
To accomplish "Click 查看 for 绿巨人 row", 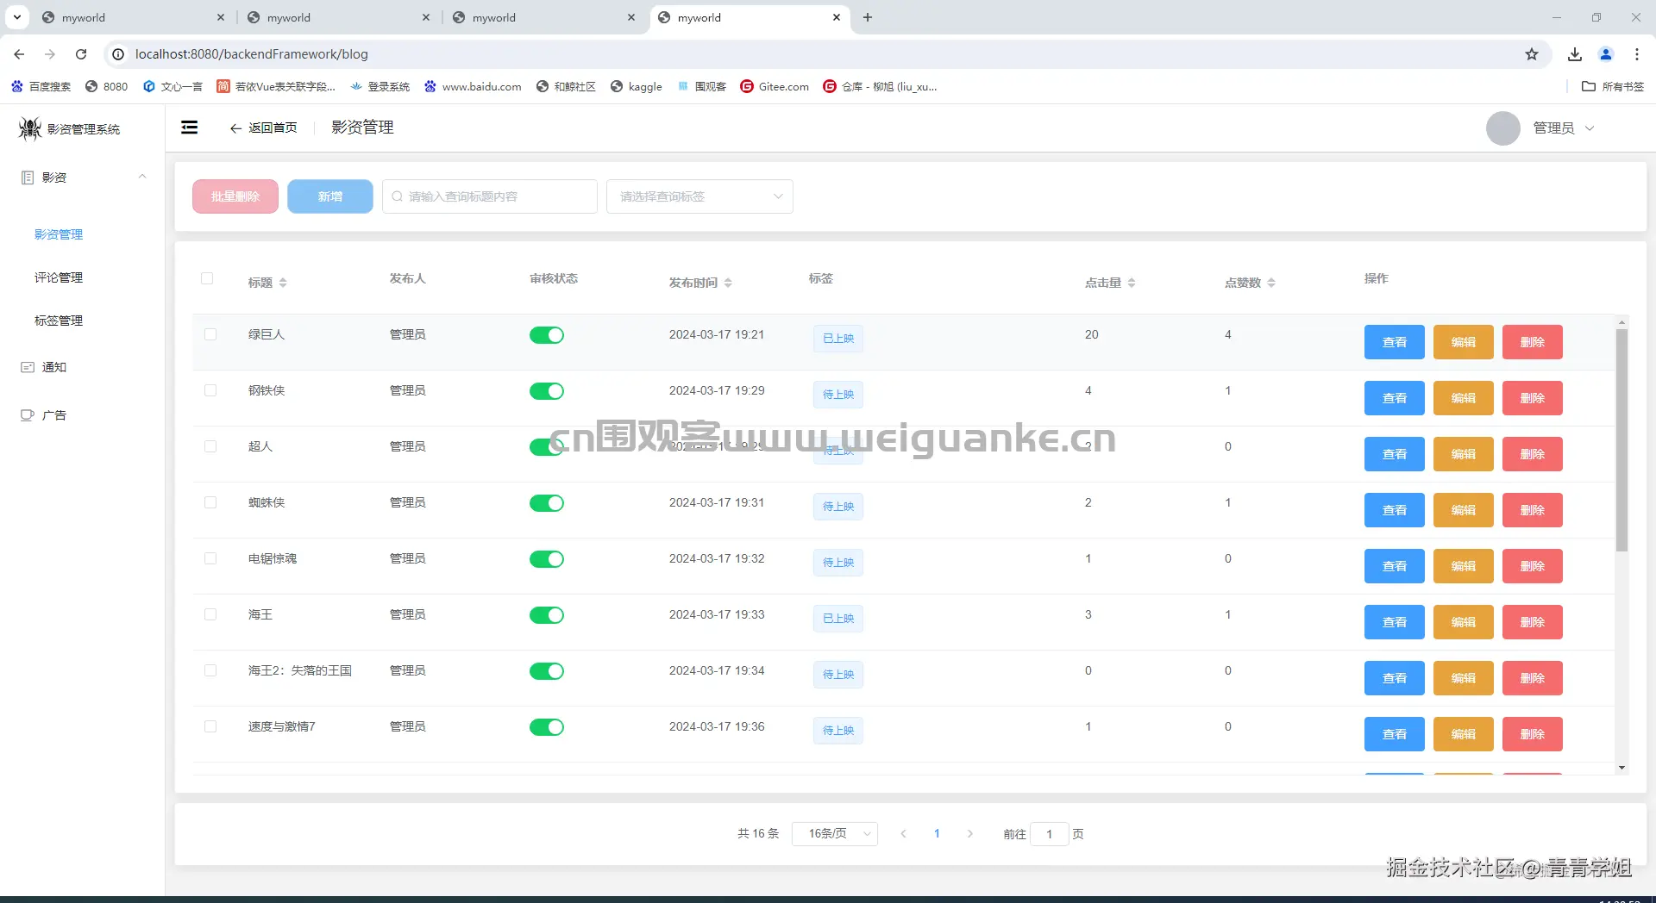I will click(x=1395, y=342).
